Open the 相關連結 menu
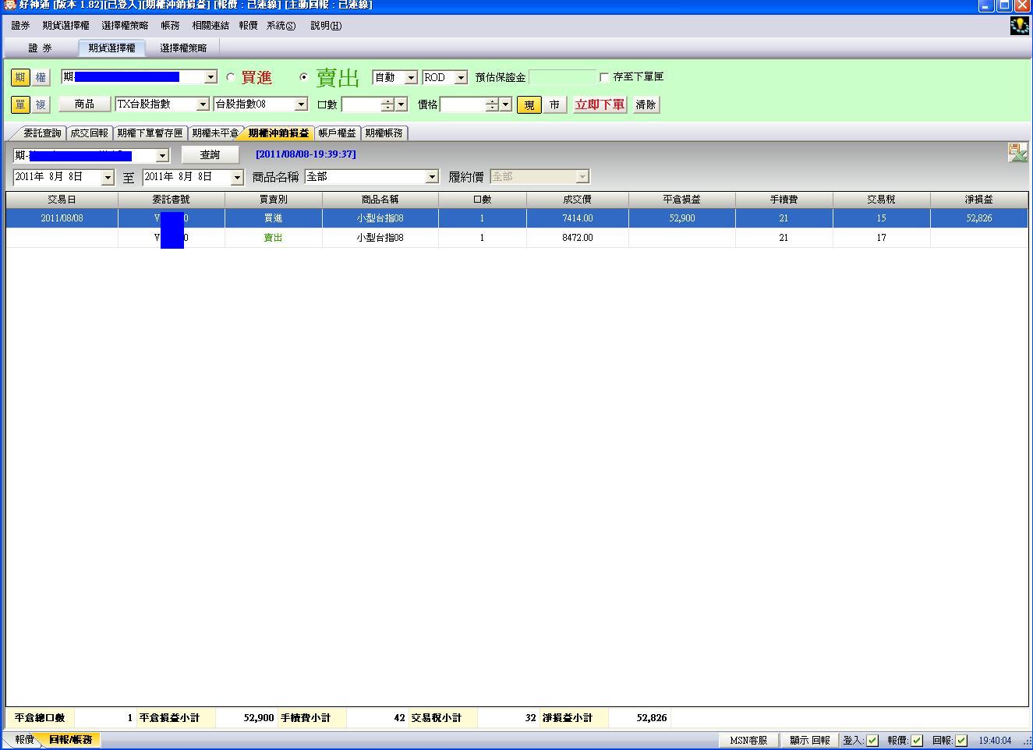 (x=210, y=26)
